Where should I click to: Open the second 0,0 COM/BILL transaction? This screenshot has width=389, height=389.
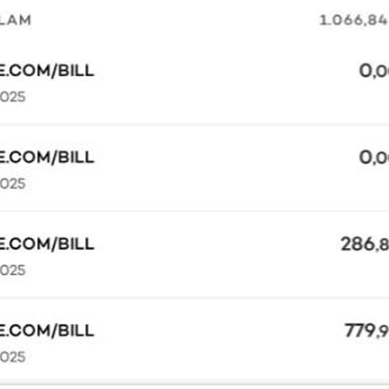click(47, 157)
